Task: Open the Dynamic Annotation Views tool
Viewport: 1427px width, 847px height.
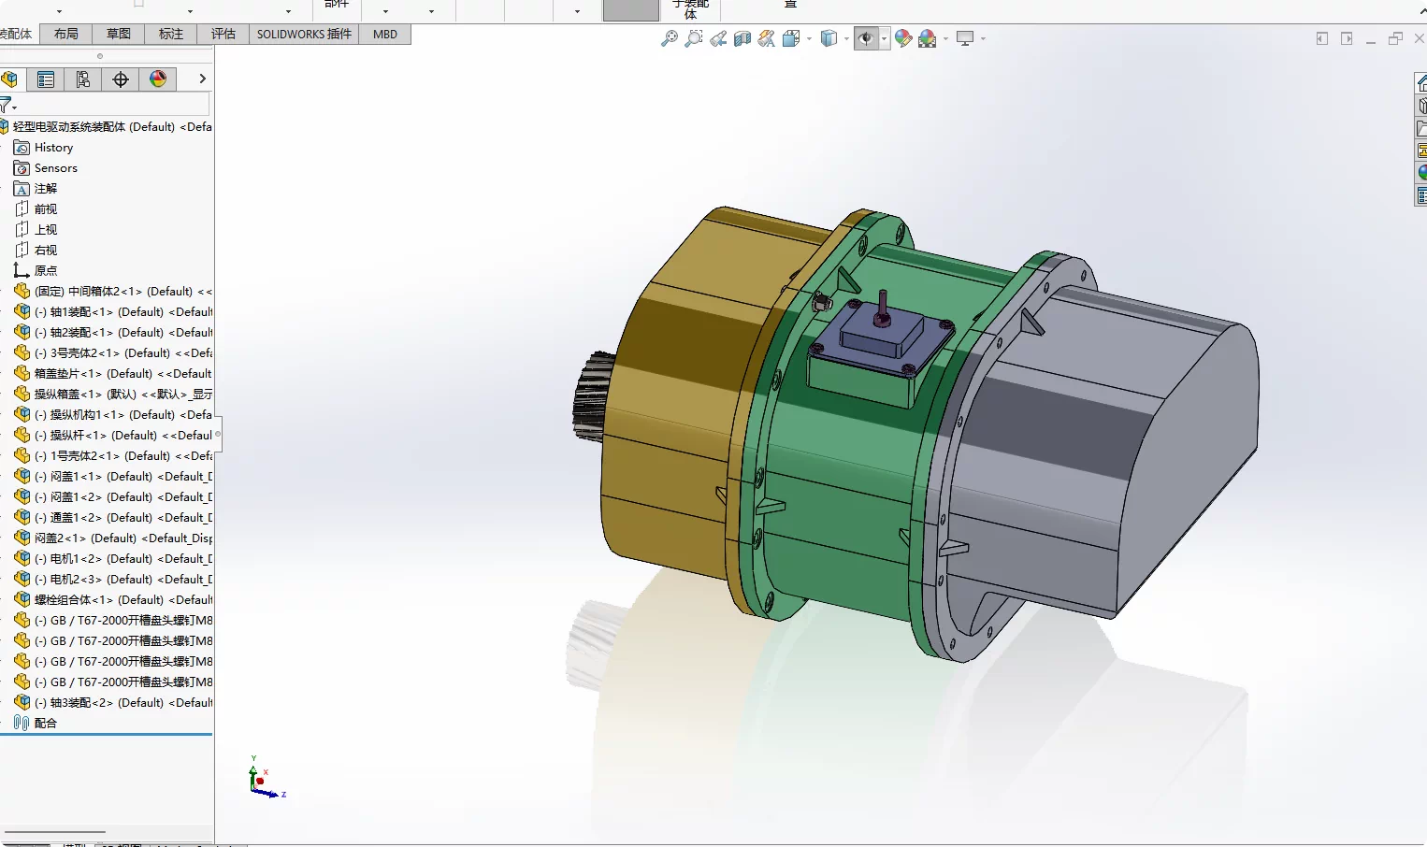Action: point(767,38)
